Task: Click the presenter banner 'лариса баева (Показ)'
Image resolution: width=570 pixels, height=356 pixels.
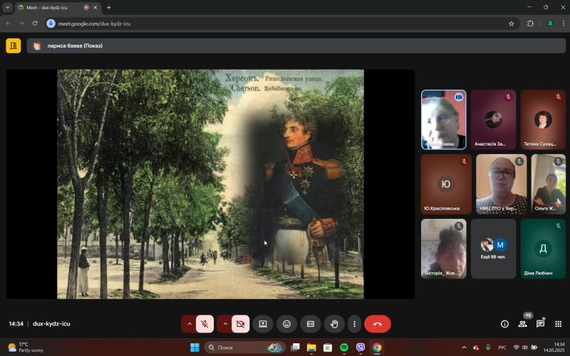Action: [x=296, y=45]
